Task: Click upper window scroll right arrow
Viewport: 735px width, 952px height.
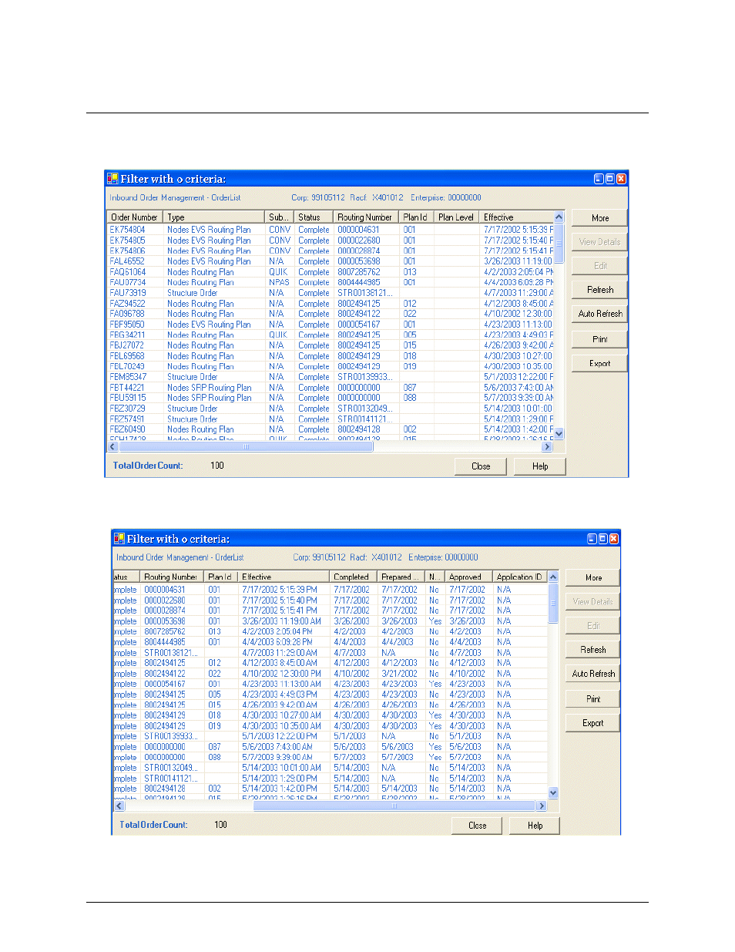Action: (x=548, y=446)
